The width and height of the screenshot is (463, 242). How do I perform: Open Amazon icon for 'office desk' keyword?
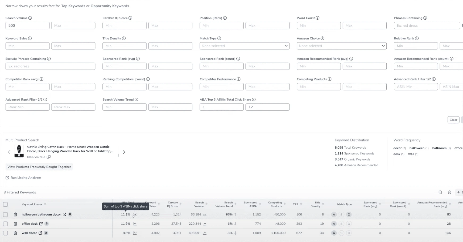coord(47,224)
